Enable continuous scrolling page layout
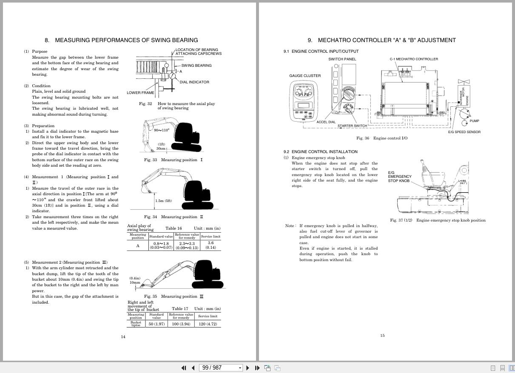515x373 pixels. (x=502, y=368)
